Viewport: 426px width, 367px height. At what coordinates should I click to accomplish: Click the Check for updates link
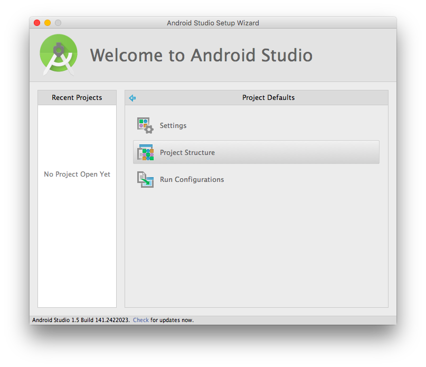141,320
